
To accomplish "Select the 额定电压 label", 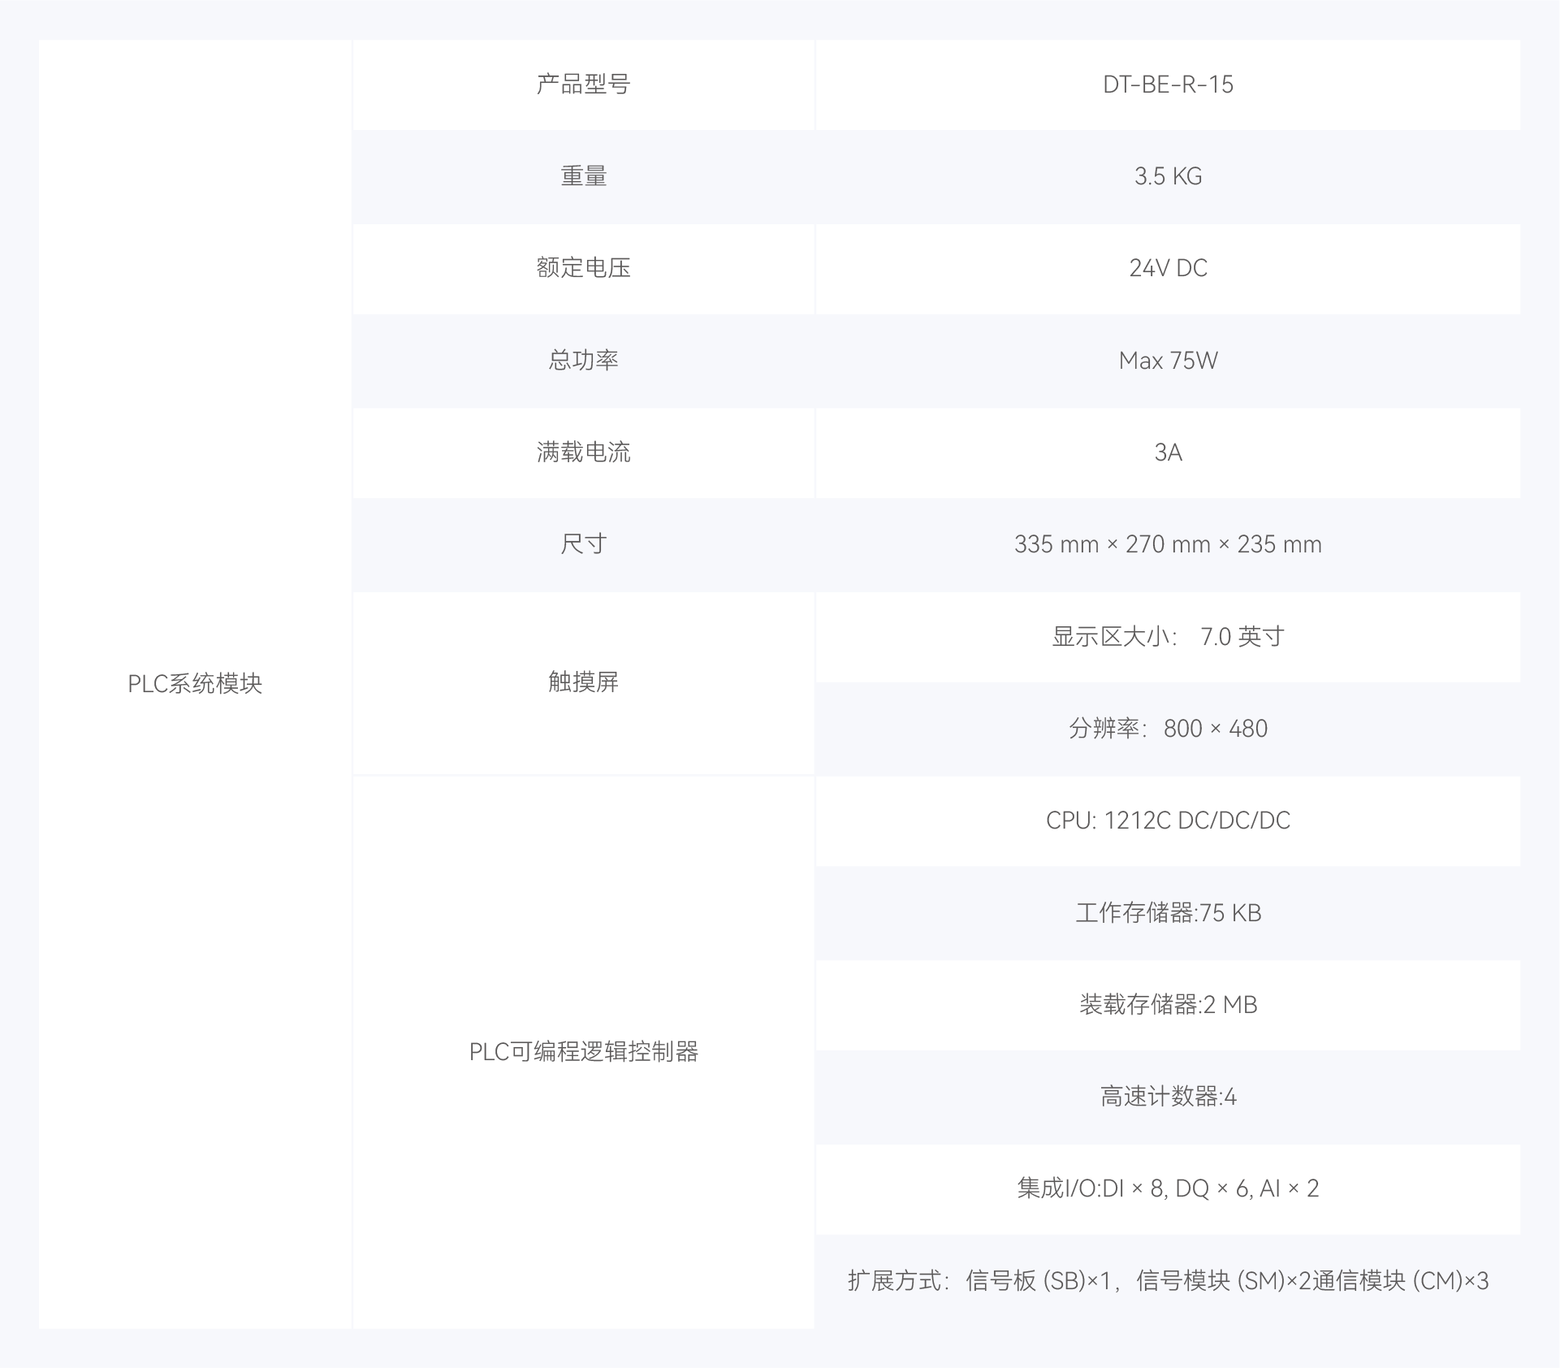I will pos(583,268).
